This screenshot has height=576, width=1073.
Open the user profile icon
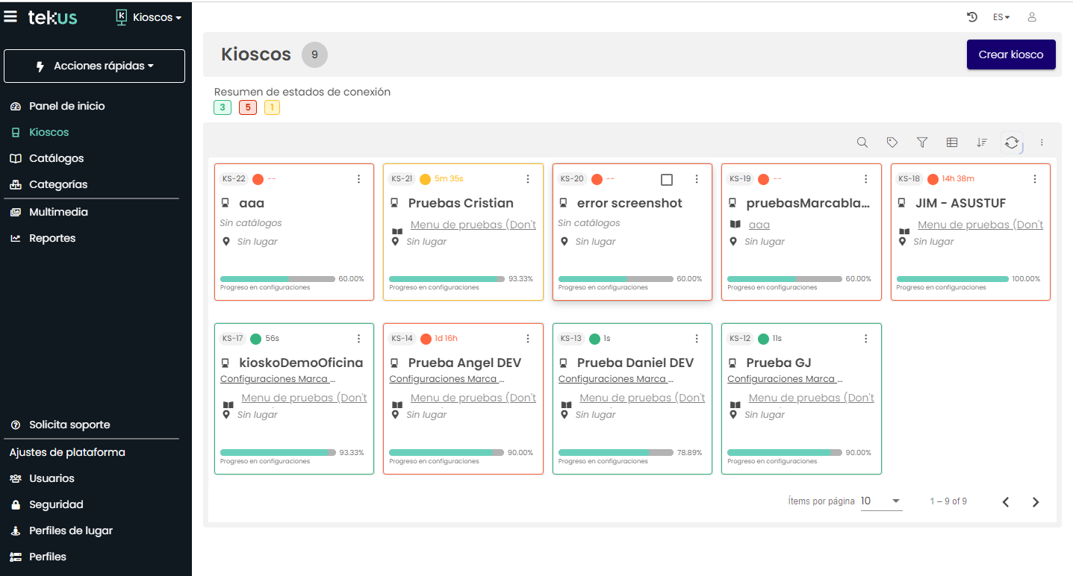click(1032, 17)
